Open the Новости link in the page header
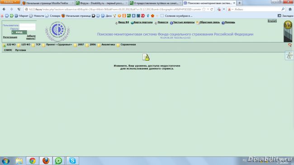 click(163, 22)
